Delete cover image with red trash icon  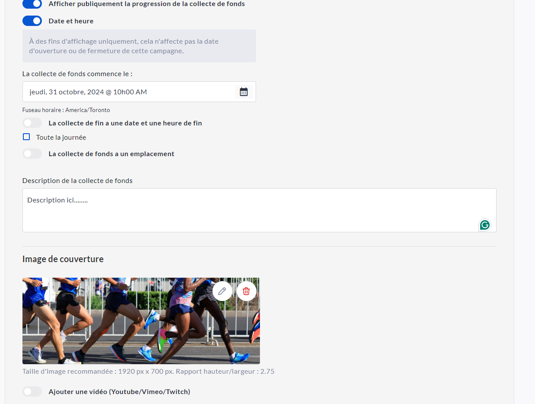coord(247,291)
